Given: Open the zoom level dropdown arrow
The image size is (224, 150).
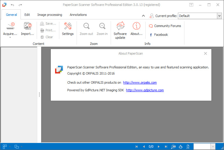Looking at the screenshot, I should coord(213,146).
